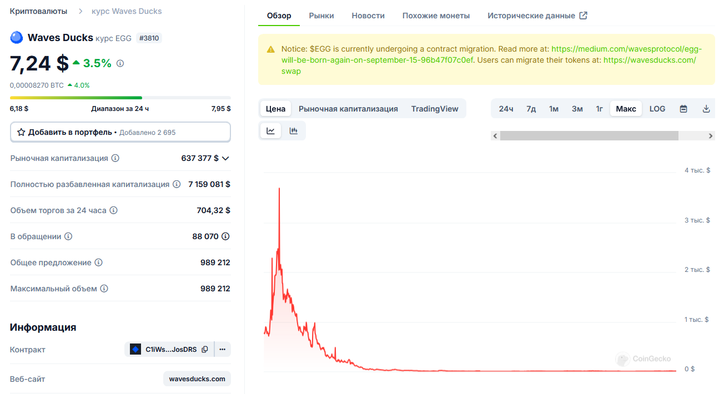Click the horizontal chart scrollbar thumb
The image size is (724, 394).
click(x=589, y=136)
